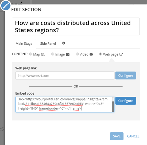This screenshot has height=145, width=147.
Task: Click Configure next to Embed code
Action: [x=126, y=101]
